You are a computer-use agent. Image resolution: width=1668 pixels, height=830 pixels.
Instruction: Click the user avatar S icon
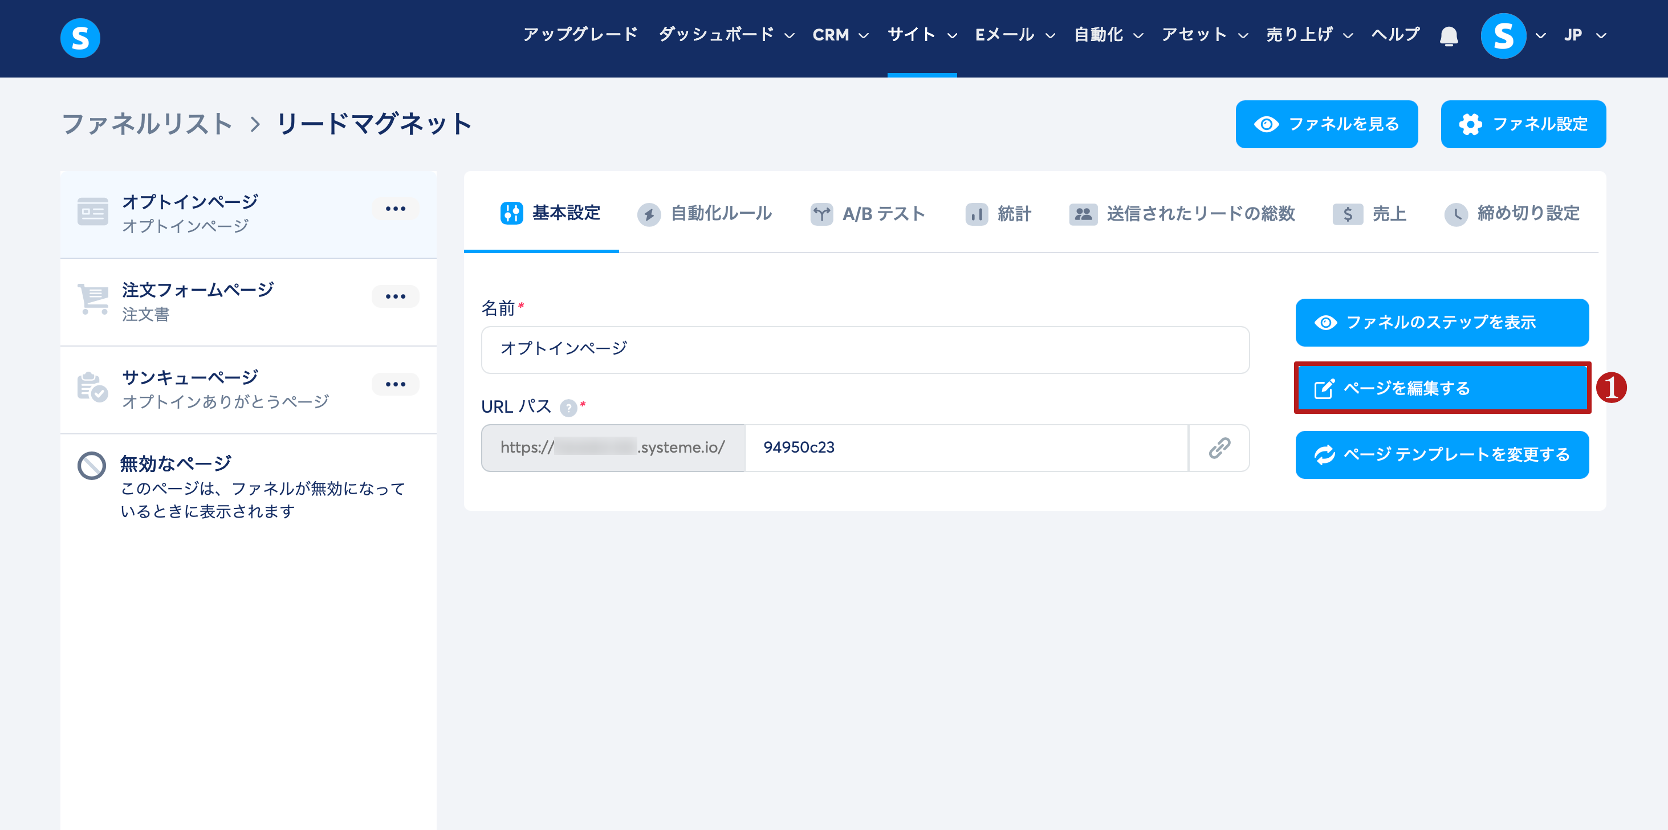point(1502,36)
